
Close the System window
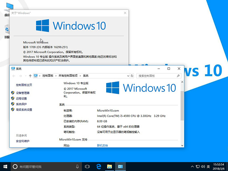[x=179, y=69]
